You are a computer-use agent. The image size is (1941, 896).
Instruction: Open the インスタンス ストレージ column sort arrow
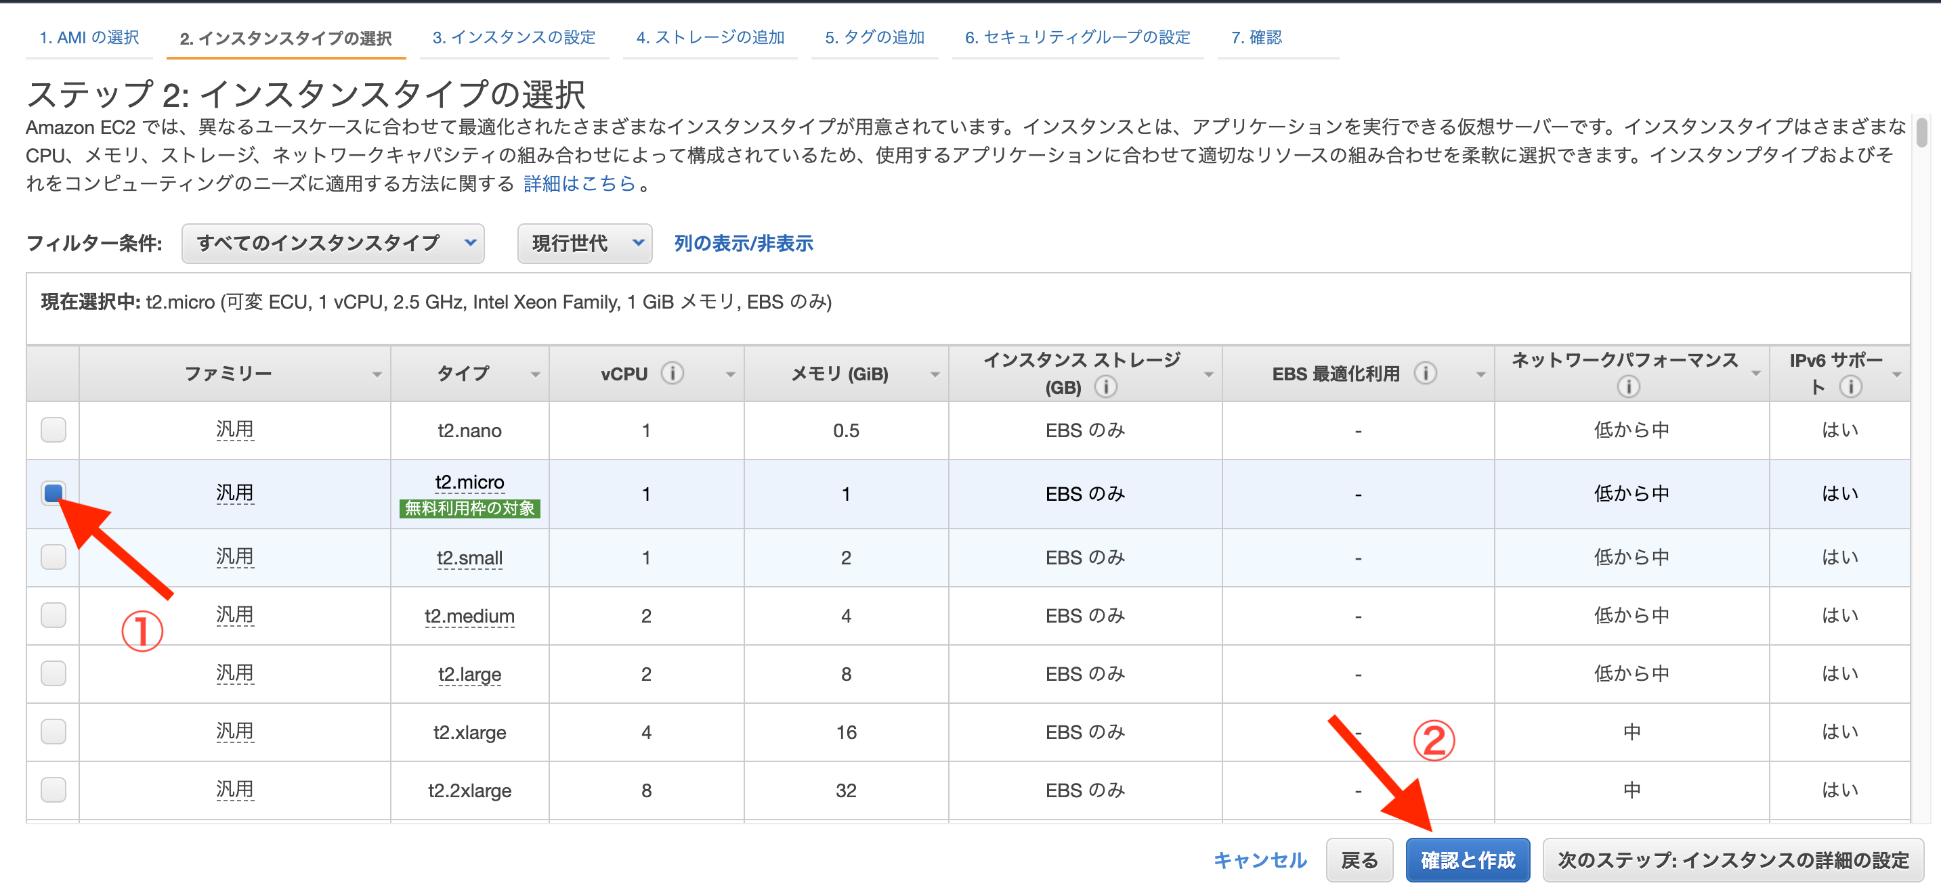click(x=1208, y=374)
